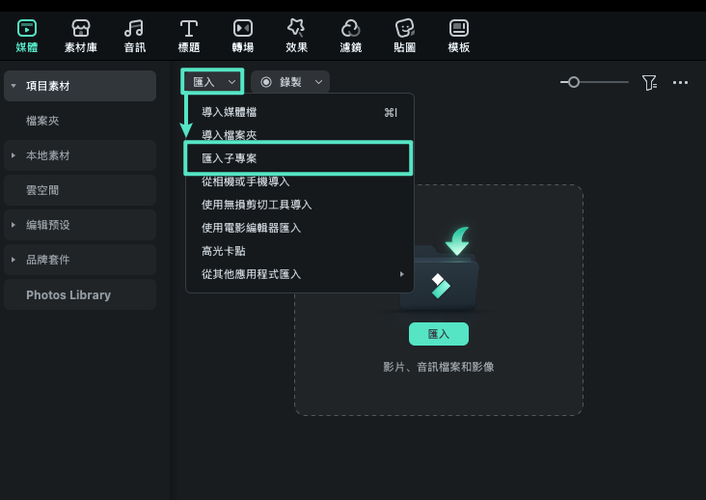Click the thumbnail size slider handle
706x500 pixels.
coord(573,82)
